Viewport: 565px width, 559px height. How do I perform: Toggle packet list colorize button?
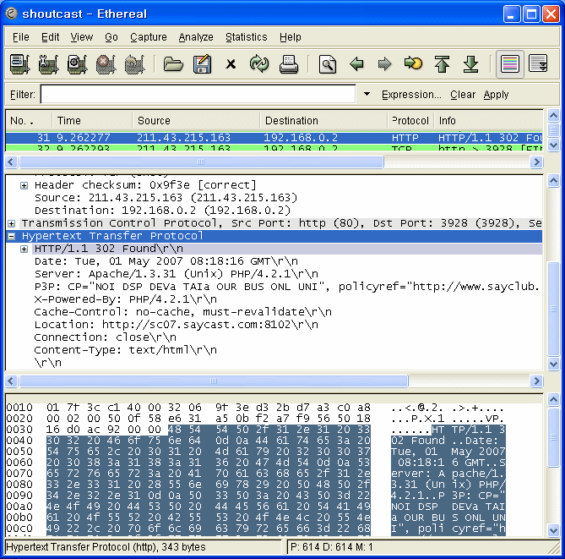pyautogui.click(x=509, y=64)
